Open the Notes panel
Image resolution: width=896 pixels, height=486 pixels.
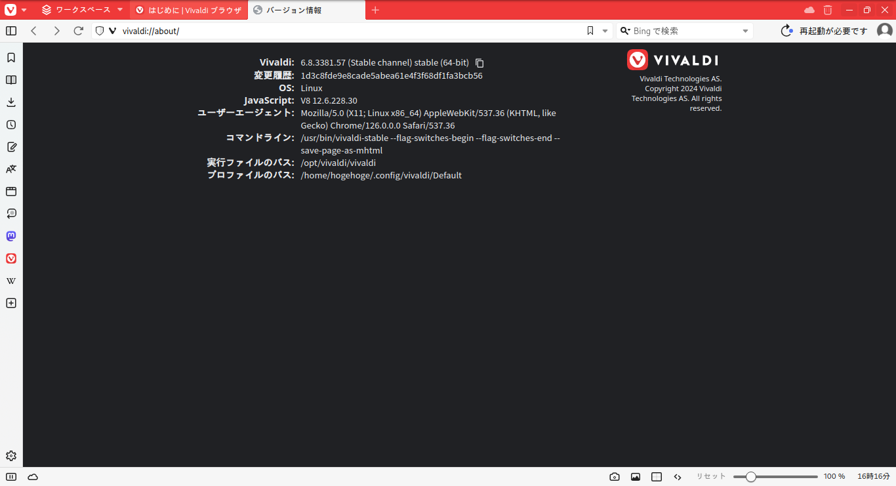pyautogui.click(x=11, y=147)
